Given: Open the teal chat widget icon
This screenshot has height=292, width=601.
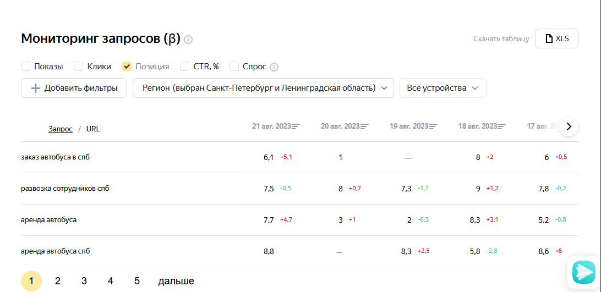Looking at the screenshot, I should [584, 272].
